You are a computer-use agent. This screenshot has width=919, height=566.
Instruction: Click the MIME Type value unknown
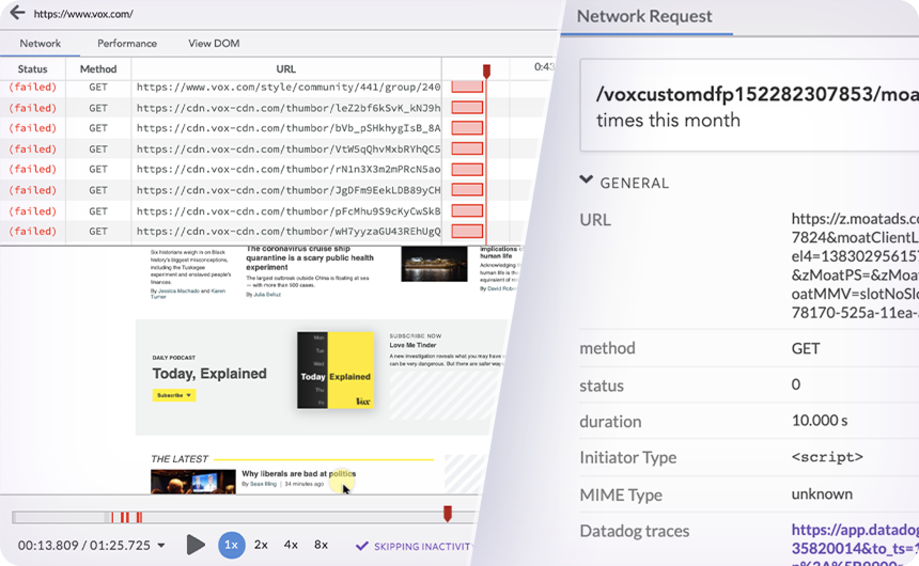click(x=822, y=494)
